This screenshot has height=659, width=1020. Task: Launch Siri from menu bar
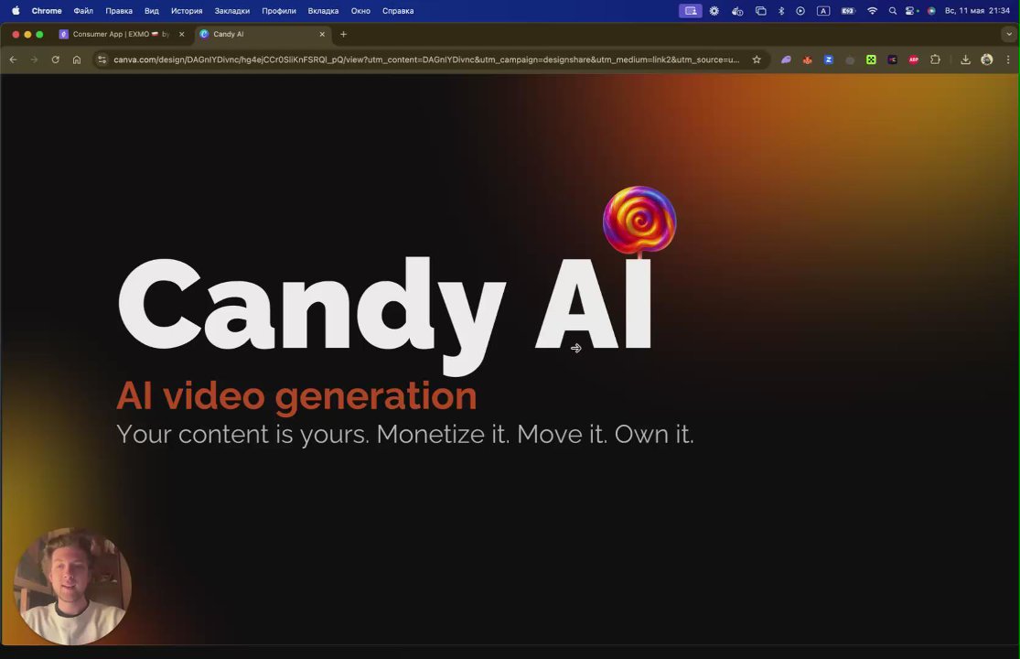[x=931, y=10]
